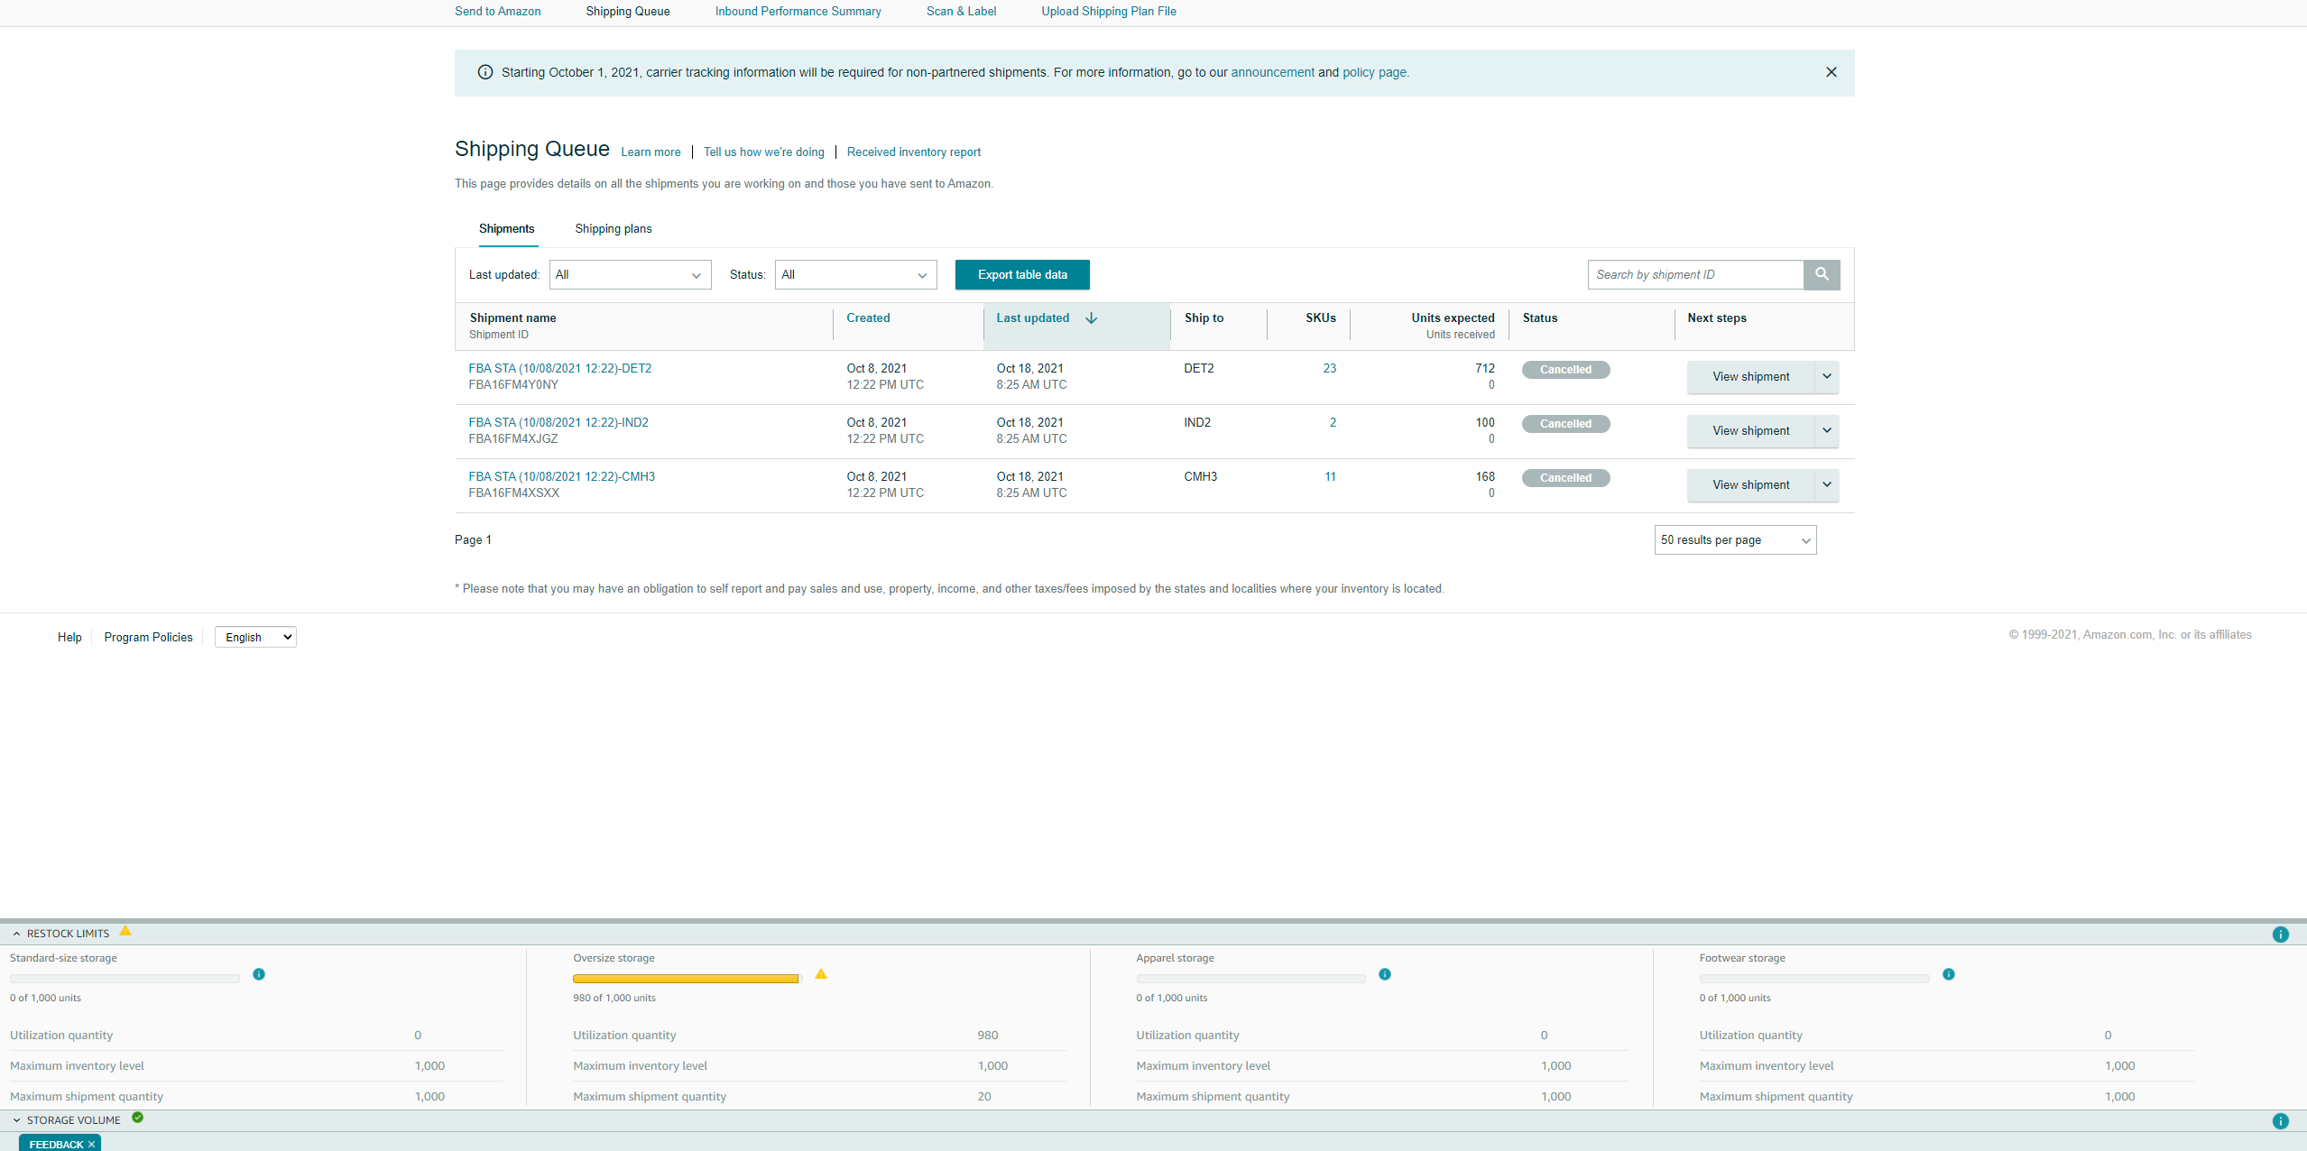The image size is (2307, 1151).
Task: Expand the Storage Volume panel
Action: pos(16,1120)
